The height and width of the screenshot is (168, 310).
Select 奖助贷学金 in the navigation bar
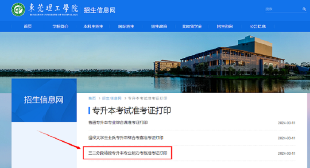192,27
